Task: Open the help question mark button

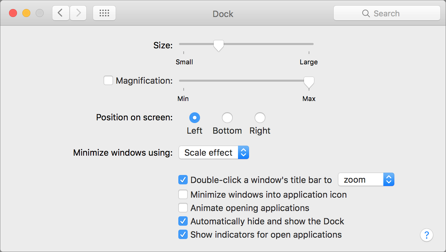Action: 427,235
